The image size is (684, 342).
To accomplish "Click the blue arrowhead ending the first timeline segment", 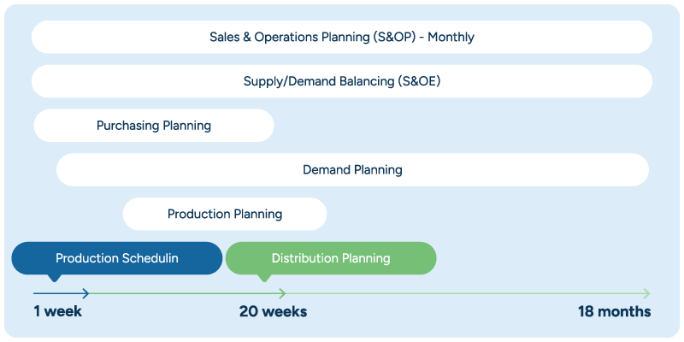I will point(85,293).
